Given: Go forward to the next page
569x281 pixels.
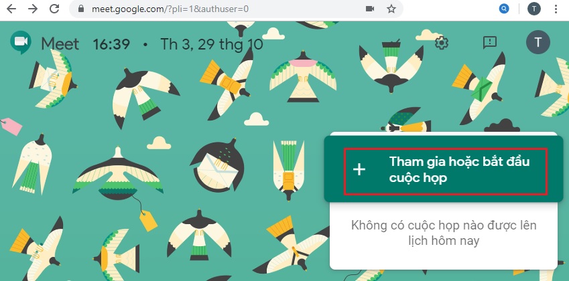Looking at the screenshot, I should click(x=33, y=9).
